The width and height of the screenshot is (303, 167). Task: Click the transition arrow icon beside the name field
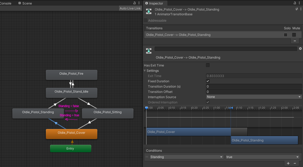pos(148,51)
